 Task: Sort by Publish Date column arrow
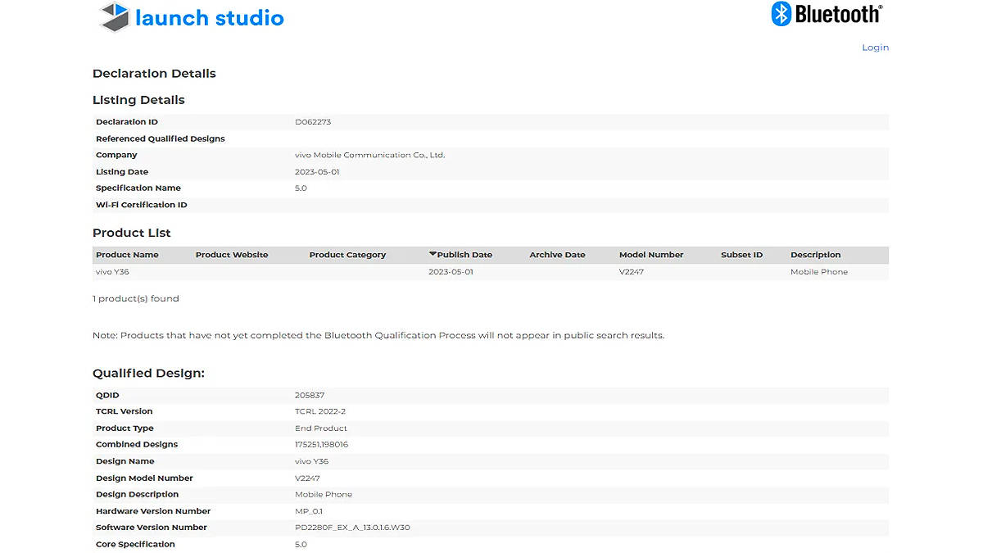(433, 254)
